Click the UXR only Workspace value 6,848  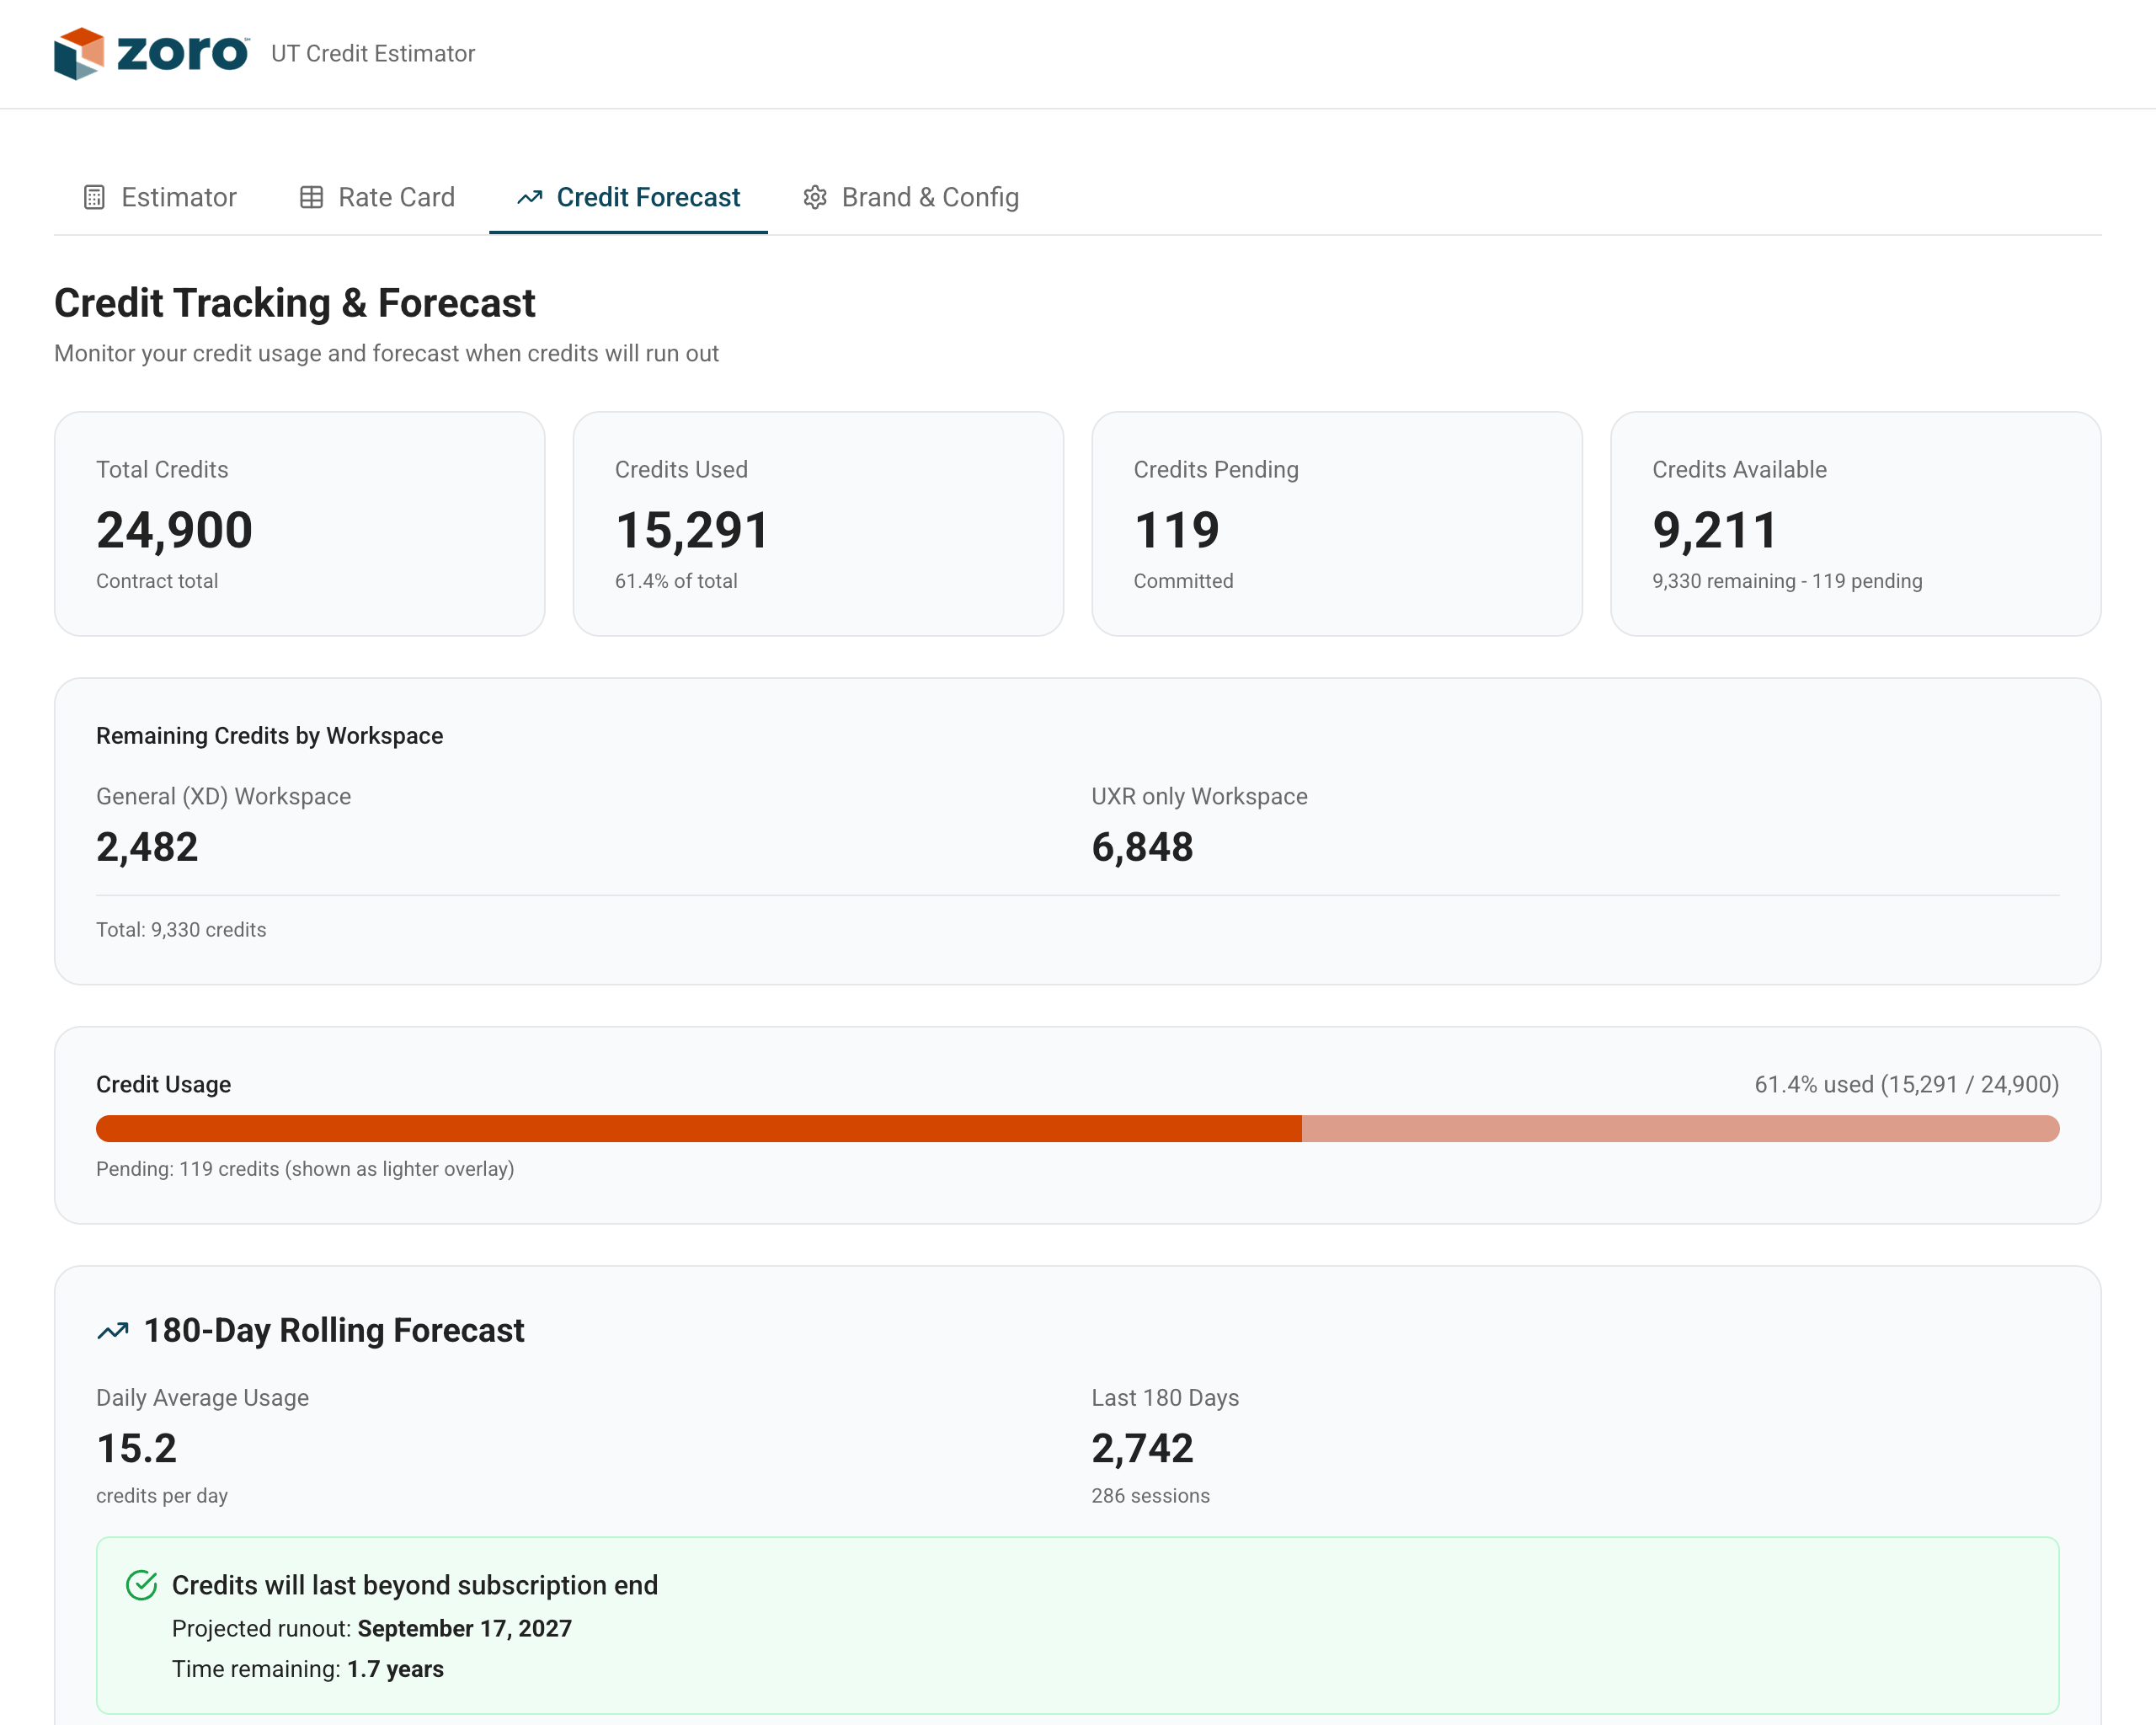[1142, 846]
